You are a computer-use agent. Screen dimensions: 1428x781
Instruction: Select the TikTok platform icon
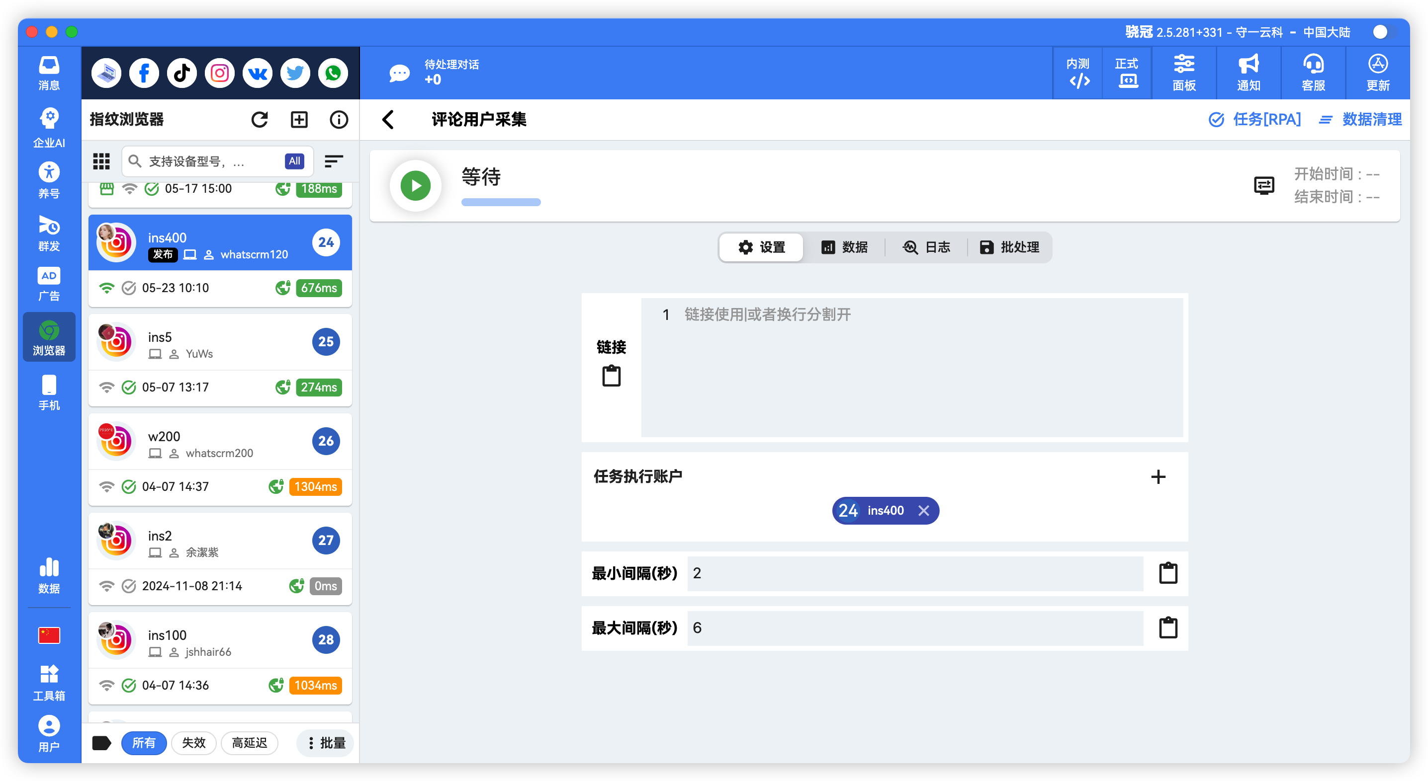pyautogui.click(x=182, y=73)
